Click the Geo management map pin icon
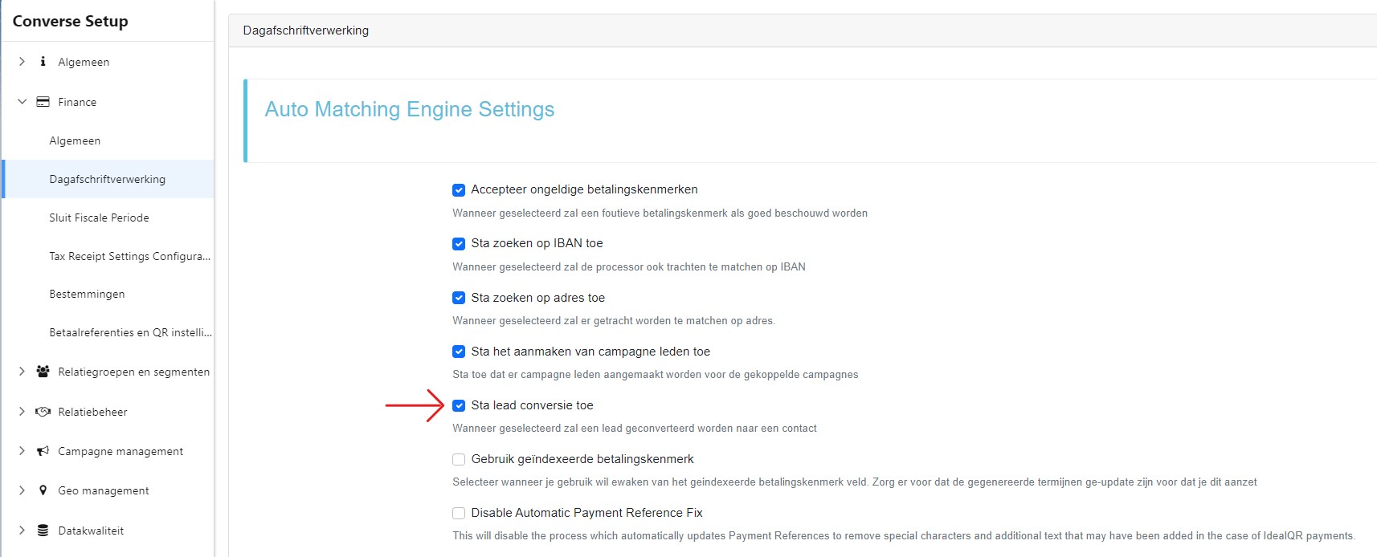 (43, 490)
